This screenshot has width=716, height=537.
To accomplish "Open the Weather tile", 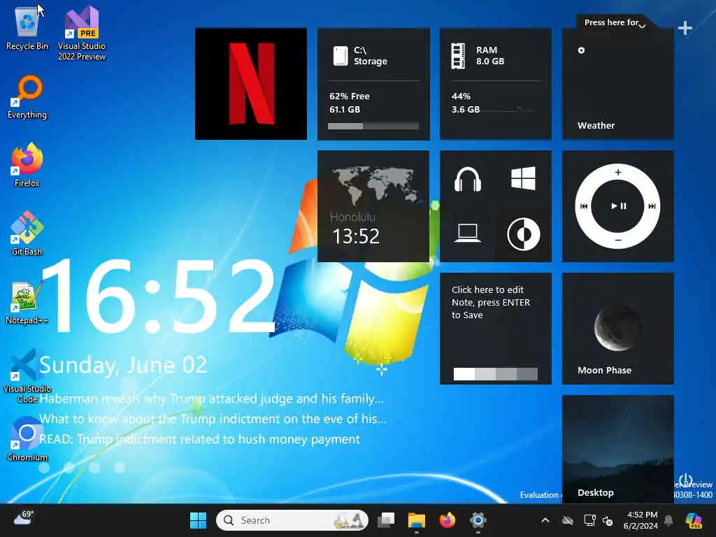I will click(618, 84).
